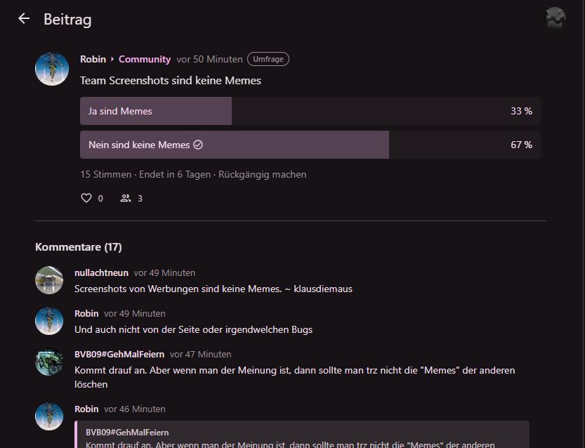585x448 pixels.
Task: Click Robin's avatar on the poll post
Action: pyautogui.click(x=52, y=69)
